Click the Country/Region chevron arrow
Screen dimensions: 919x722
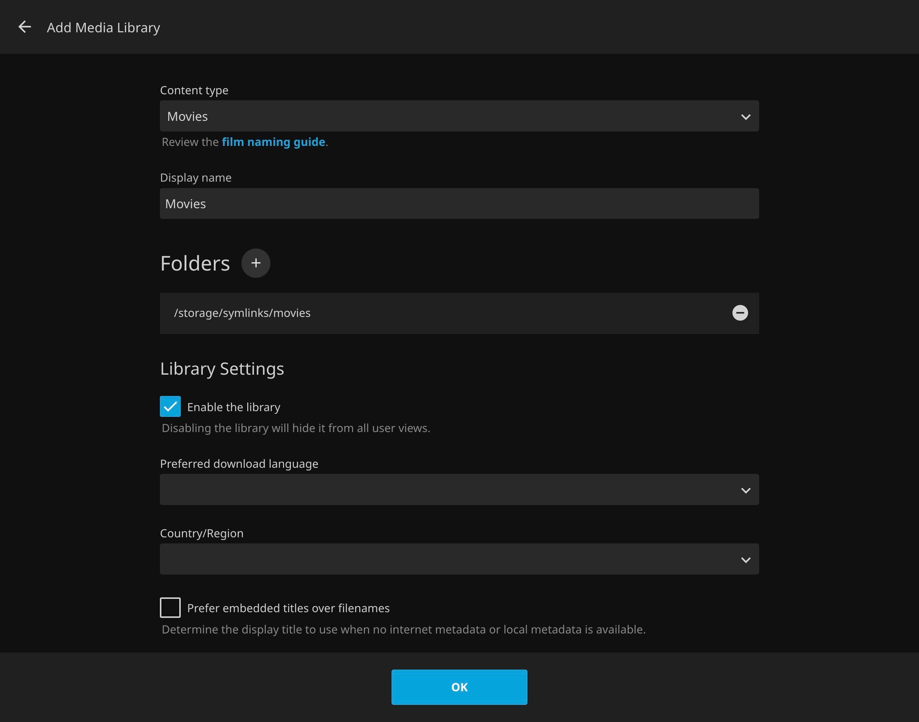click(x=745, y=560)
